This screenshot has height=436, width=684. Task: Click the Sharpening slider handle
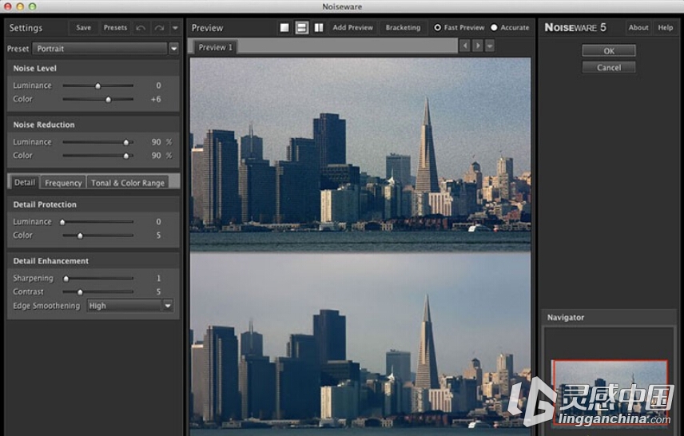point(66,279)
